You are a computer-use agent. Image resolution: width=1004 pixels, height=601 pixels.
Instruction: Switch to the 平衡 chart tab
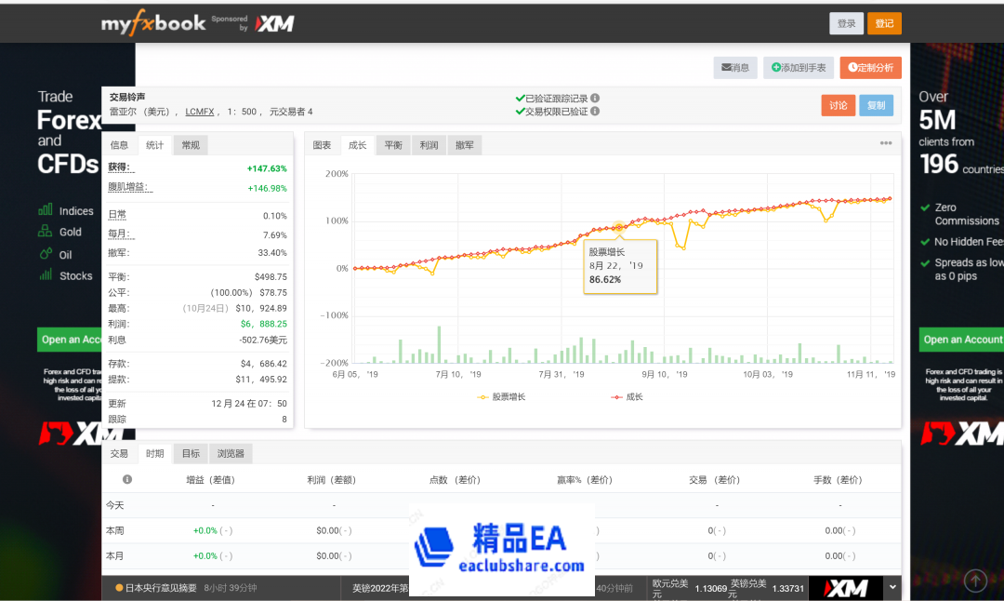coord(393,145)
